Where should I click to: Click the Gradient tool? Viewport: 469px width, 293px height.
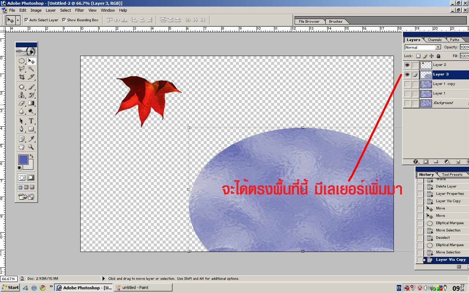point(32,103)
